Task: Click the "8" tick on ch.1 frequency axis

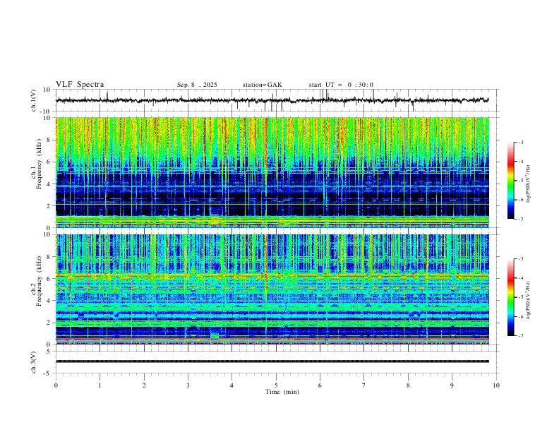Action: (49, 140)
